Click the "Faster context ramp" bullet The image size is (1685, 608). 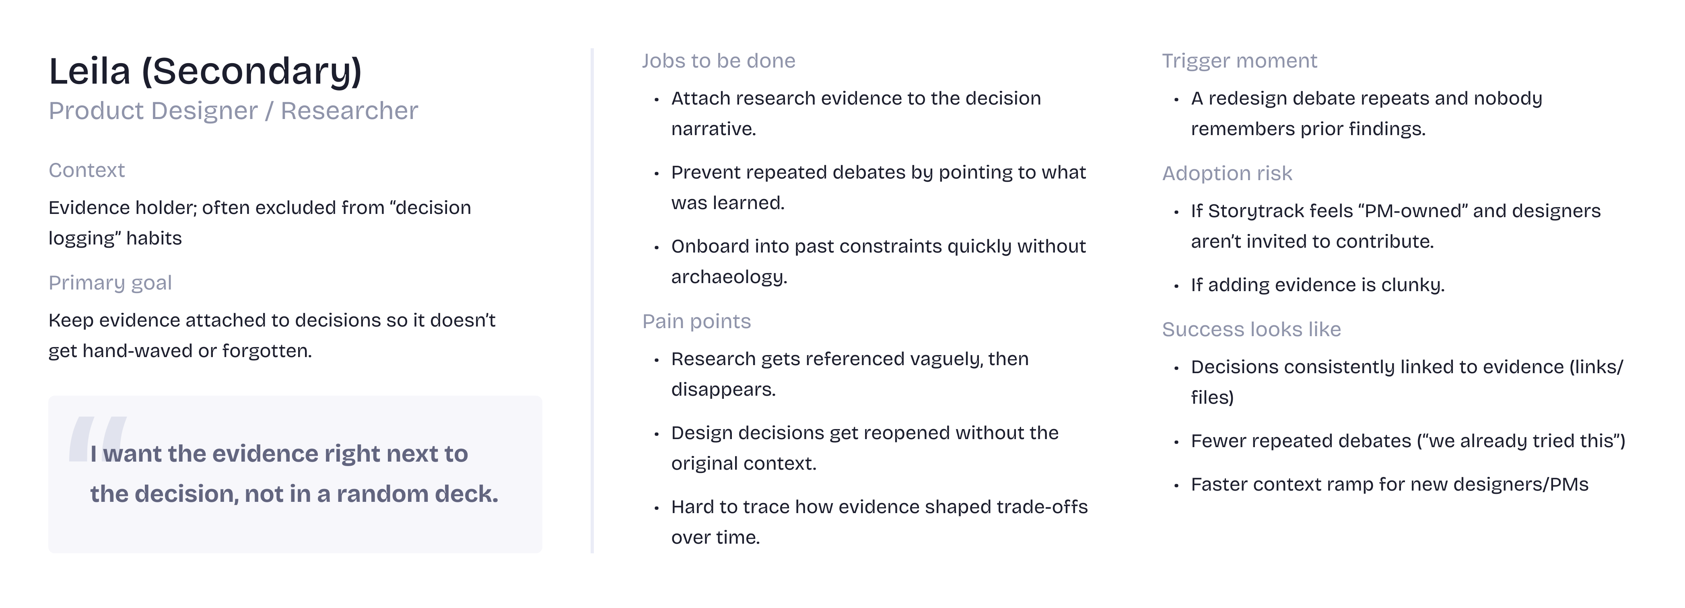click(x=1389, y=485)
